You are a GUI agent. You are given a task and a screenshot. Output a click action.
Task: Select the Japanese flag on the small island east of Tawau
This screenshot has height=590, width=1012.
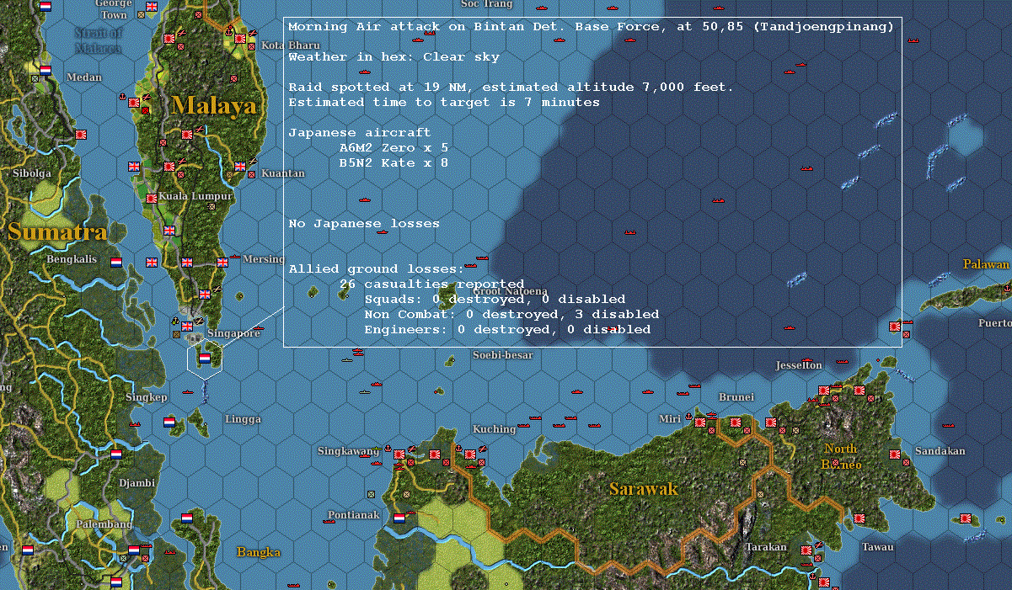[966, 518]
